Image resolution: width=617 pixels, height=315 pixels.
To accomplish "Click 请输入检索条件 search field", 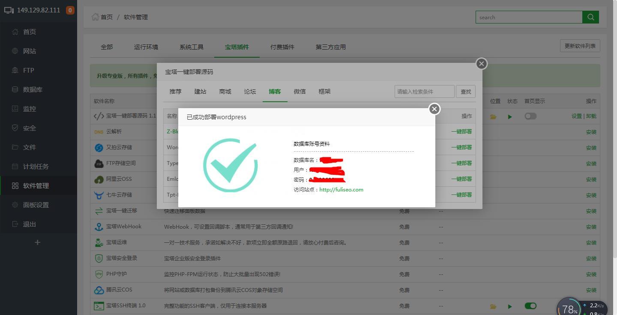I will pyautogui.click(x=424, y=91).
